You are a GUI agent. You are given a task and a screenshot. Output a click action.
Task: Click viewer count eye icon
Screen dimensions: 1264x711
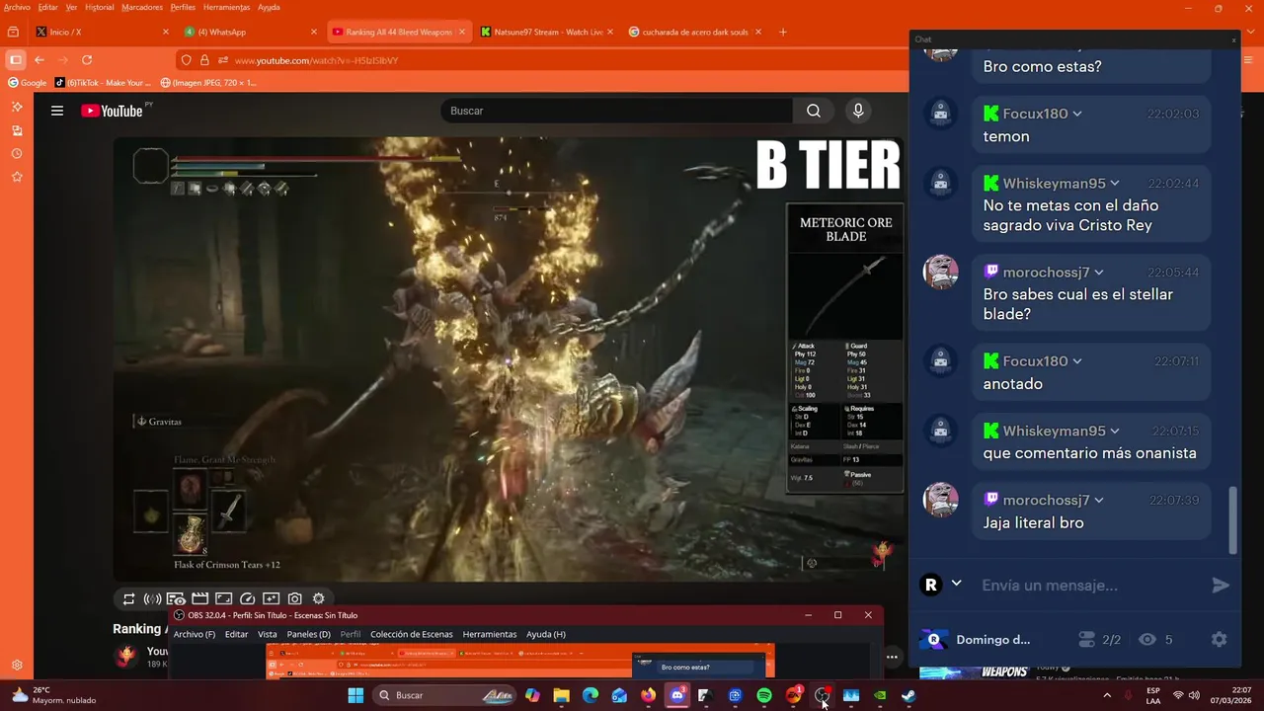[x=1146, y=640]
